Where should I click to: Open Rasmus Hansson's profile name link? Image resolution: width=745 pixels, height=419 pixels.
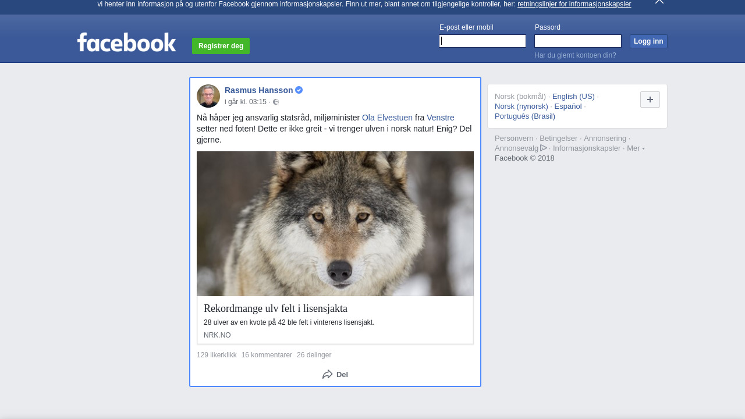[259, 90]
